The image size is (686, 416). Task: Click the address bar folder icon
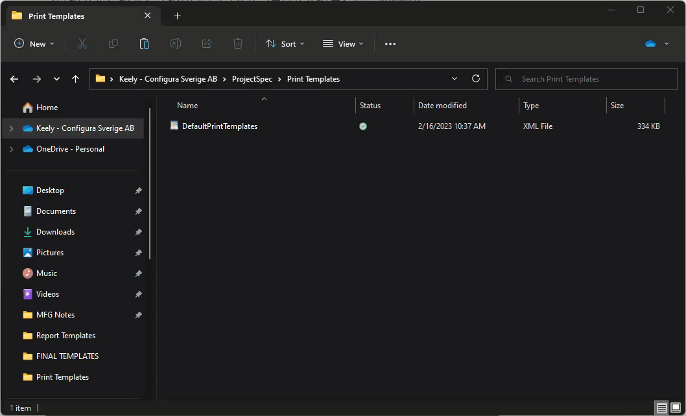tap(101, 79)
